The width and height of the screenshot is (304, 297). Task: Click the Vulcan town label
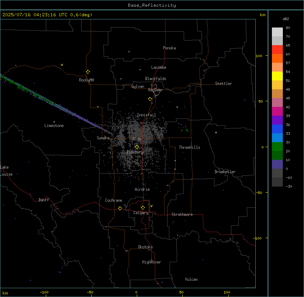[x=191, y=279]
